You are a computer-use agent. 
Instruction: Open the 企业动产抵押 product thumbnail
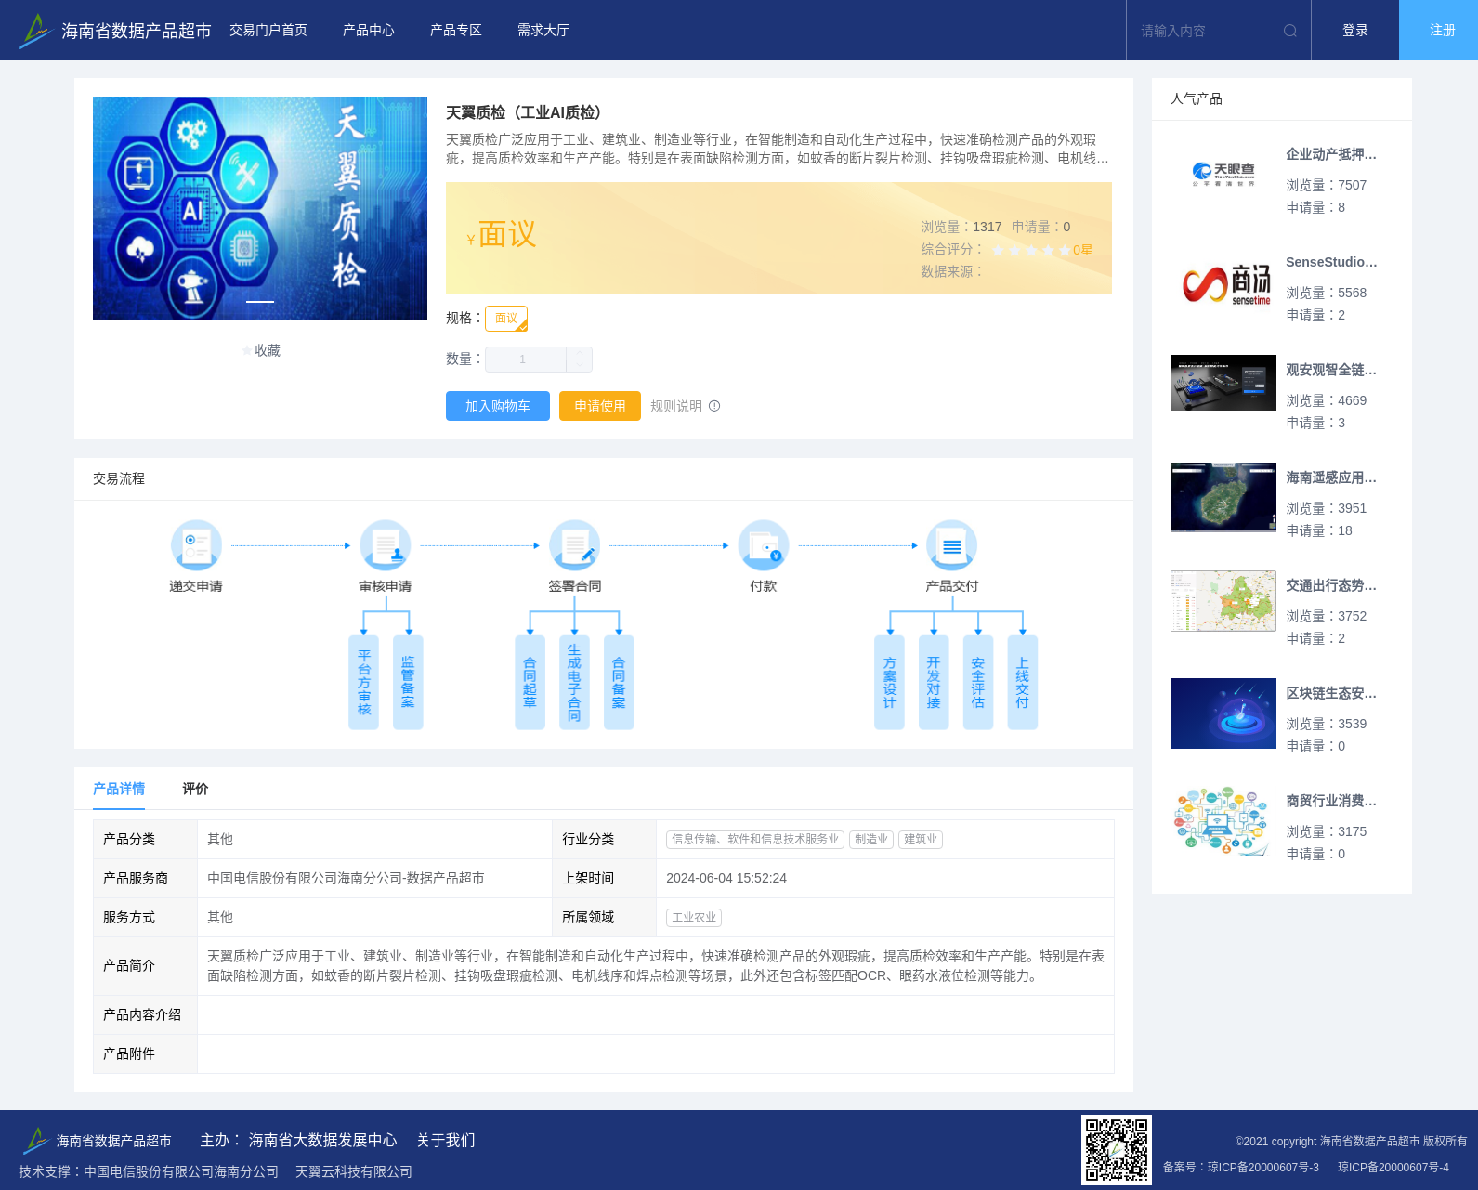pyautogui.click(x=1223, y=175)
